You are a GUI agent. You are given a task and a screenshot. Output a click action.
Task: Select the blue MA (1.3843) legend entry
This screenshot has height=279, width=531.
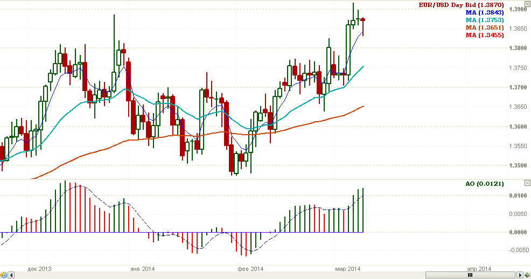pos(485,12)
